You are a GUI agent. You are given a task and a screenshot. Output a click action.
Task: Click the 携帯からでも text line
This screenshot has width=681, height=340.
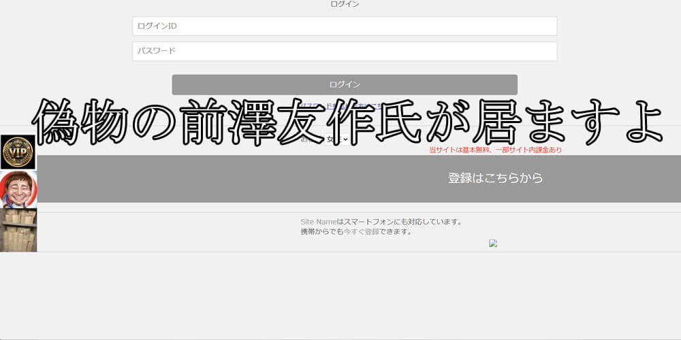(x=321, y=231)
